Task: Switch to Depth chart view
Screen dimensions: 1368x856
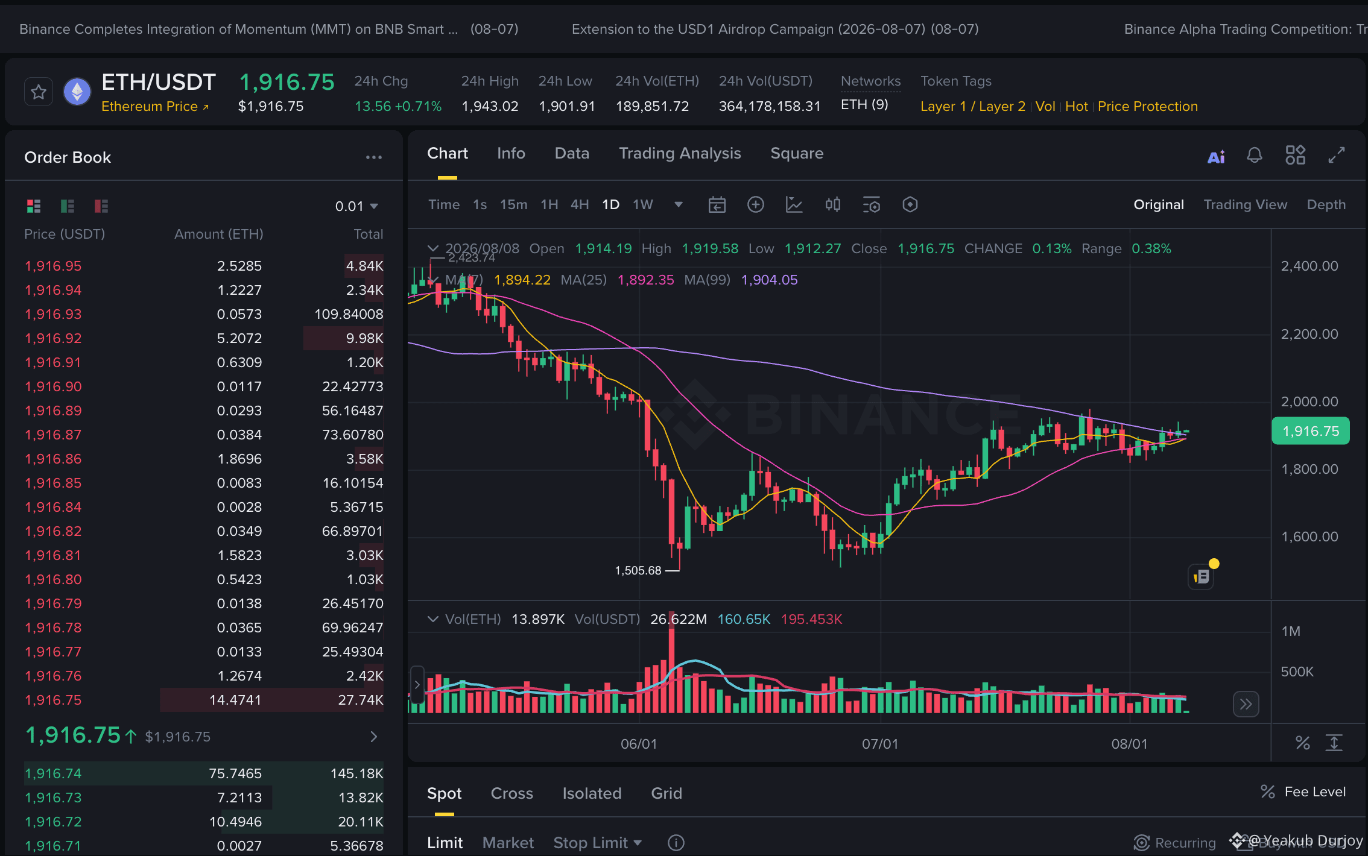Action: pos(1326,204)
